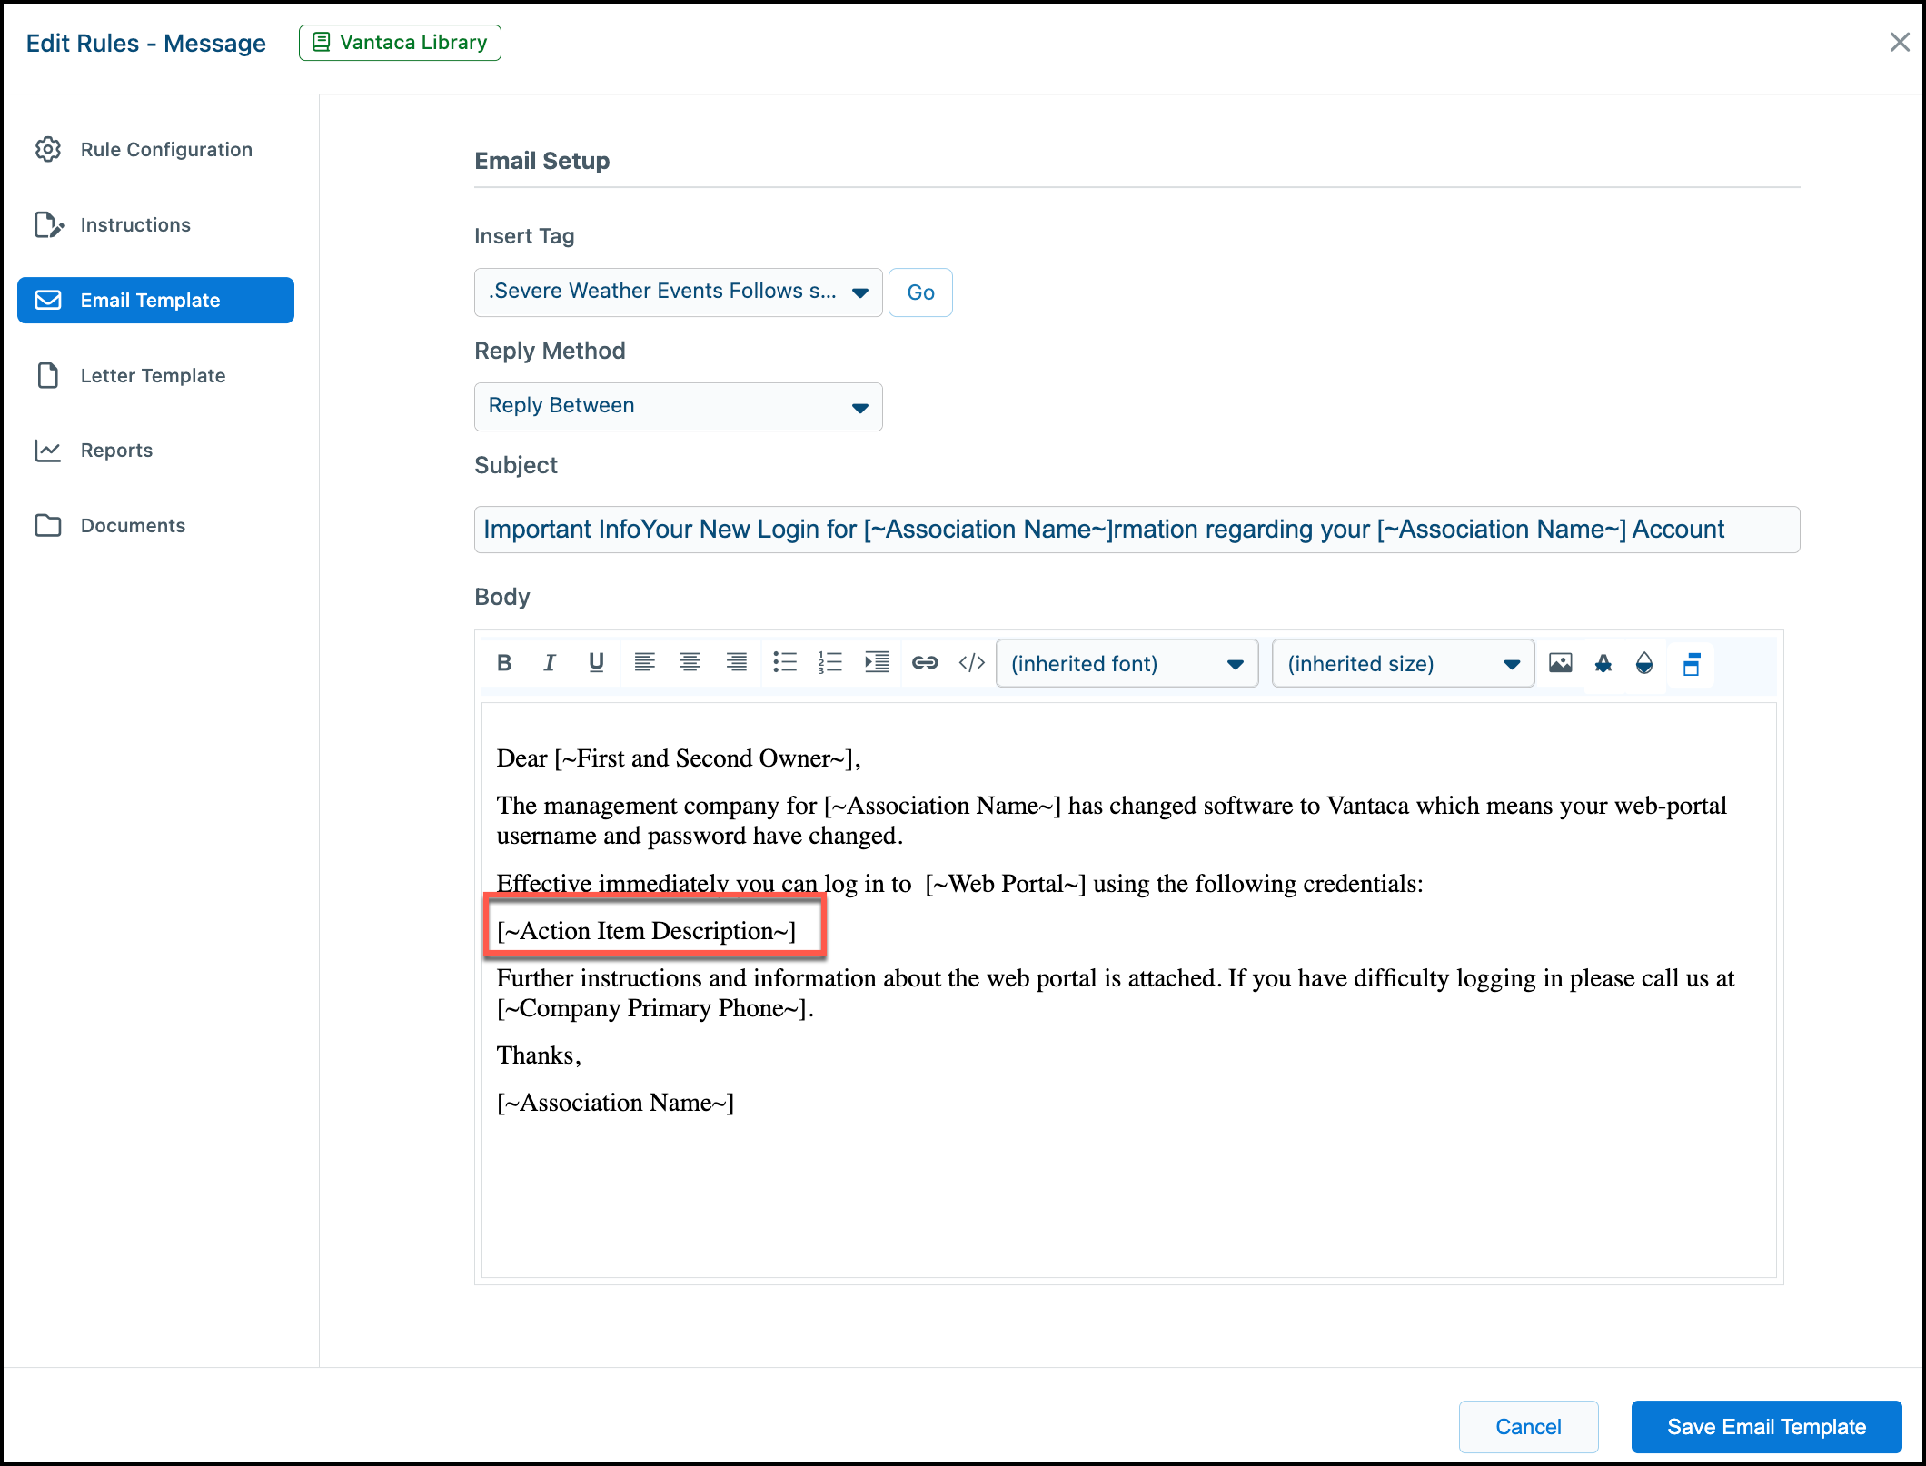Close the Edit Rules dialog
Viewport: 1926px width, 1466px height.
click(1899, 43)
